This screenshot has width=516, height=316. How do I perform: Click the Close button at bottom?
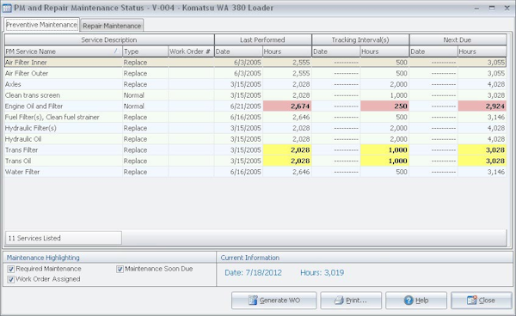coord(481,301)
